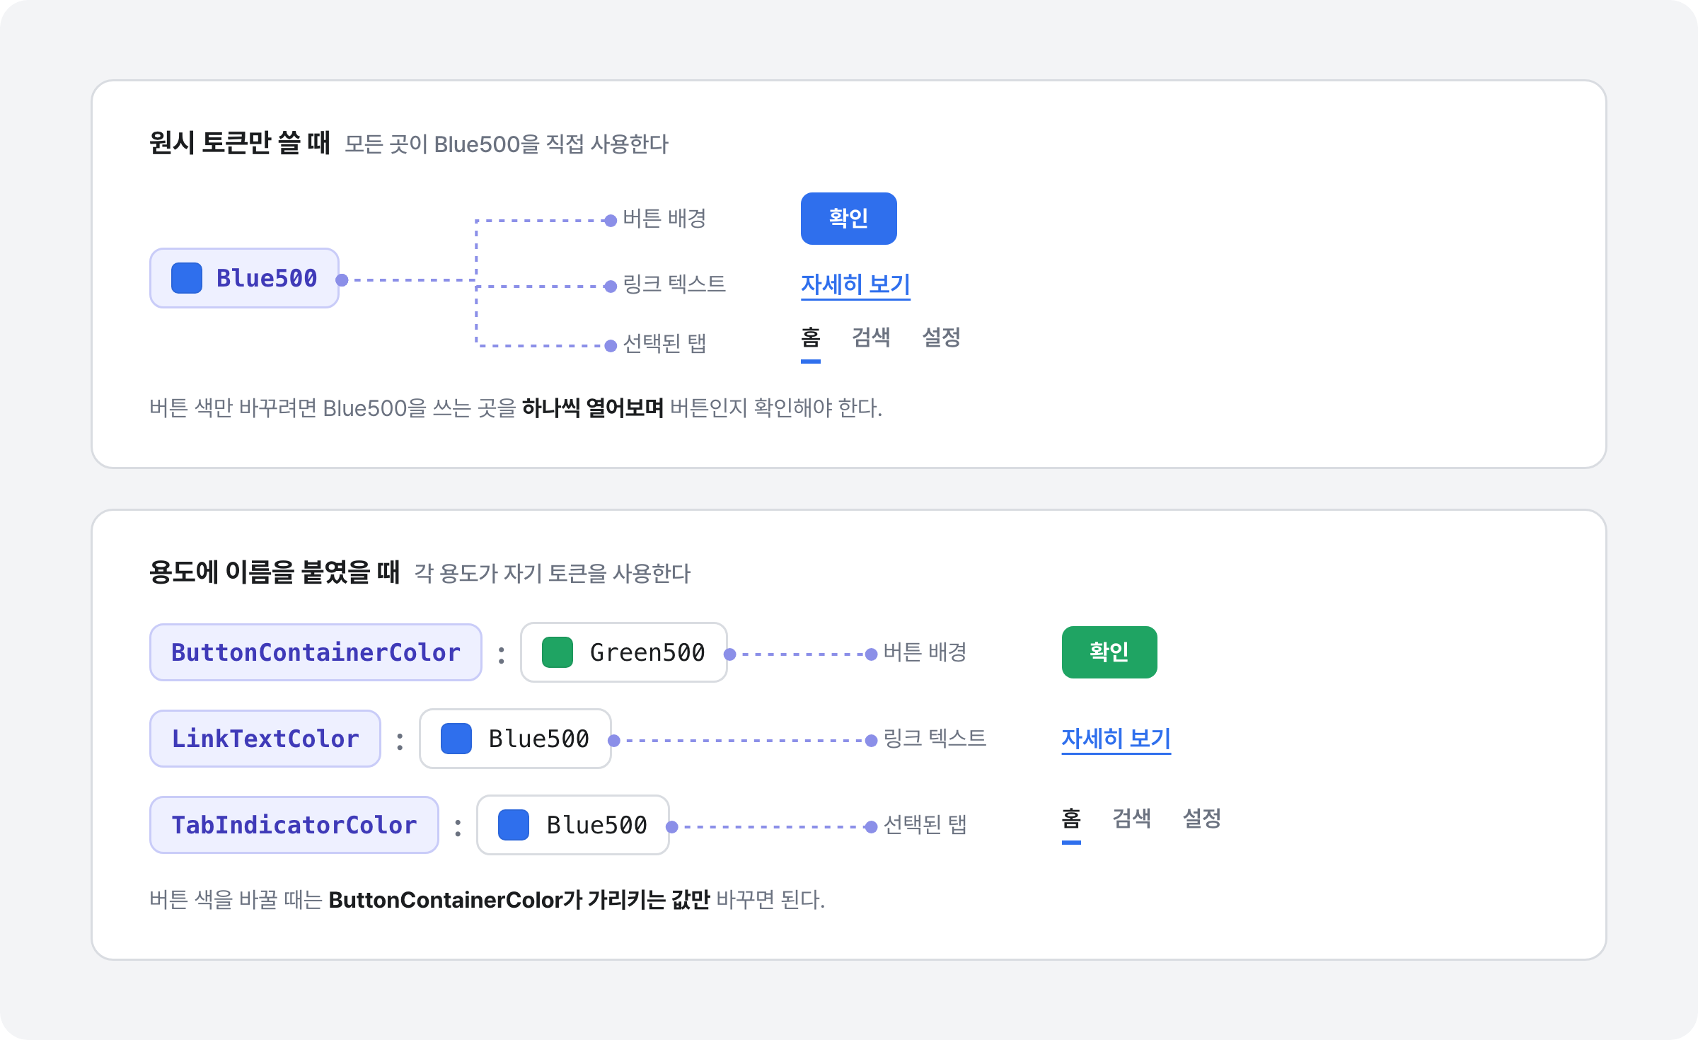Click the green 확인 button in bottom card
This screenshot has width=1698, height=1040.
tap(1109, 652)
